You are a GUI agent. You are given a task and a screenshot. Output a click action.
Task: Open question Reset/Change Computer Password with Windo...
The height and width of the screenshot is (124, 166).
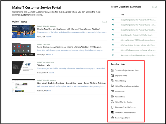point(138,20)
